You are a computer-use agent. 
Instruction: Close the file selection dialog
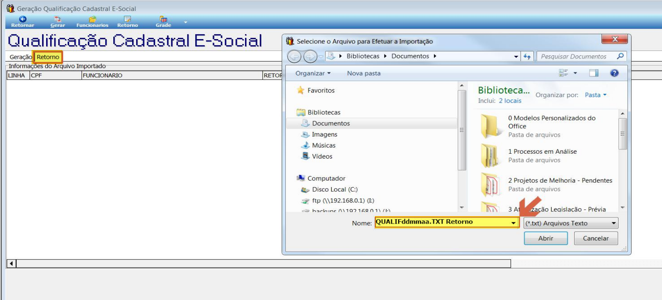pos(614,40)
